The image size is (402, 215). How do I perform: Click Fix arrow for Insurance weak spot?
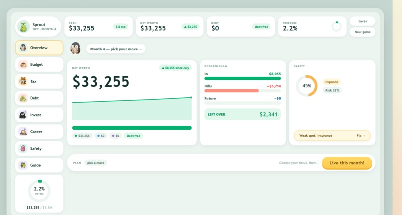click(361, 136)
